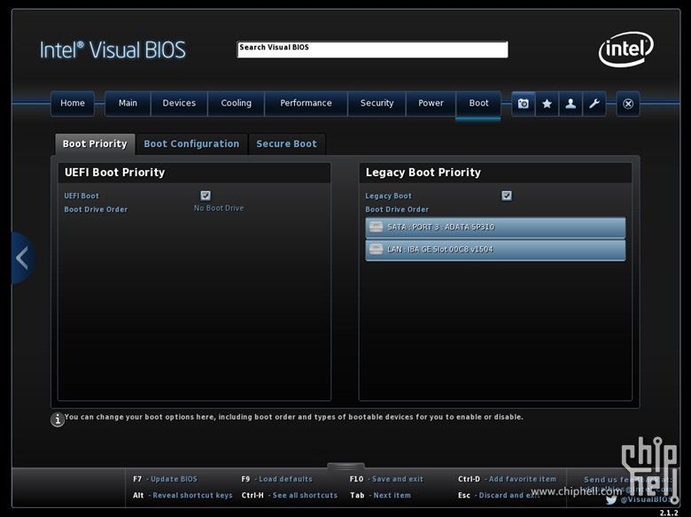Open the Cooling menu
Screen dimensions: 691x517
tap(236, 104)
